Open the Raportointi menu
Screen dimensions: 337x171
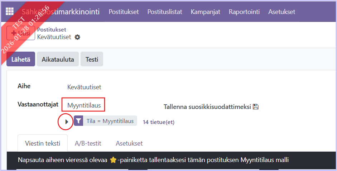coord(244,11)
